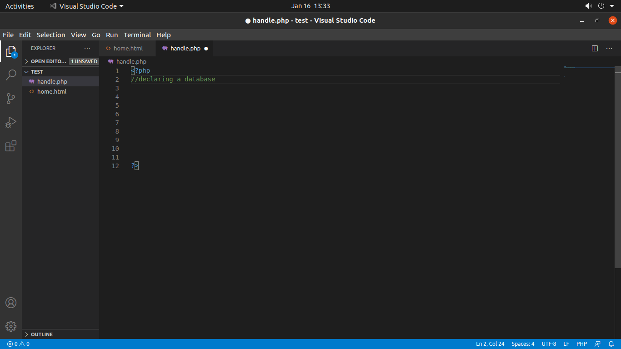This screenshot has height=349, width=621.
Task: Open the Source Control view icon
Action: point(11,99)
